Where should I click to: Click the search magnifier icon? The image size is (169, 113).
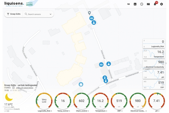[x=26, y=14]
